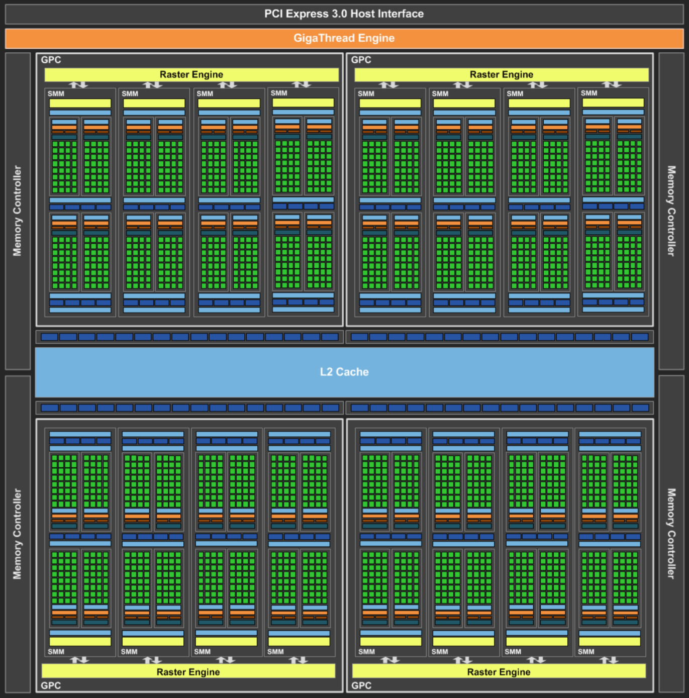The image size is (689, 698).
Task: Select the Raster Engine bar in upper-left GPC
Action: pos(191,74)
